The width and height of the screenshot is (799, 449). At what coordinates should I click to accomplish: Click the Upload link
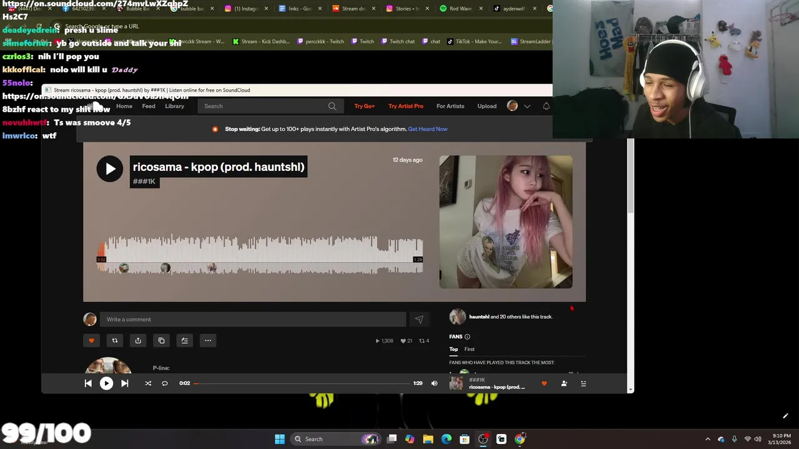487,106
